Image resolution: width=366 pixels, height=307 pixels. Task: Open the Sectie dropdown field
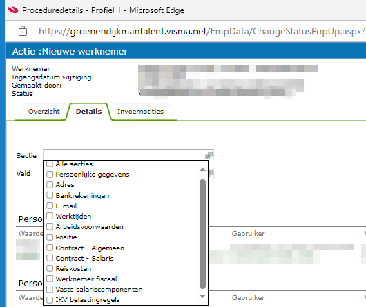click(128, 155)
